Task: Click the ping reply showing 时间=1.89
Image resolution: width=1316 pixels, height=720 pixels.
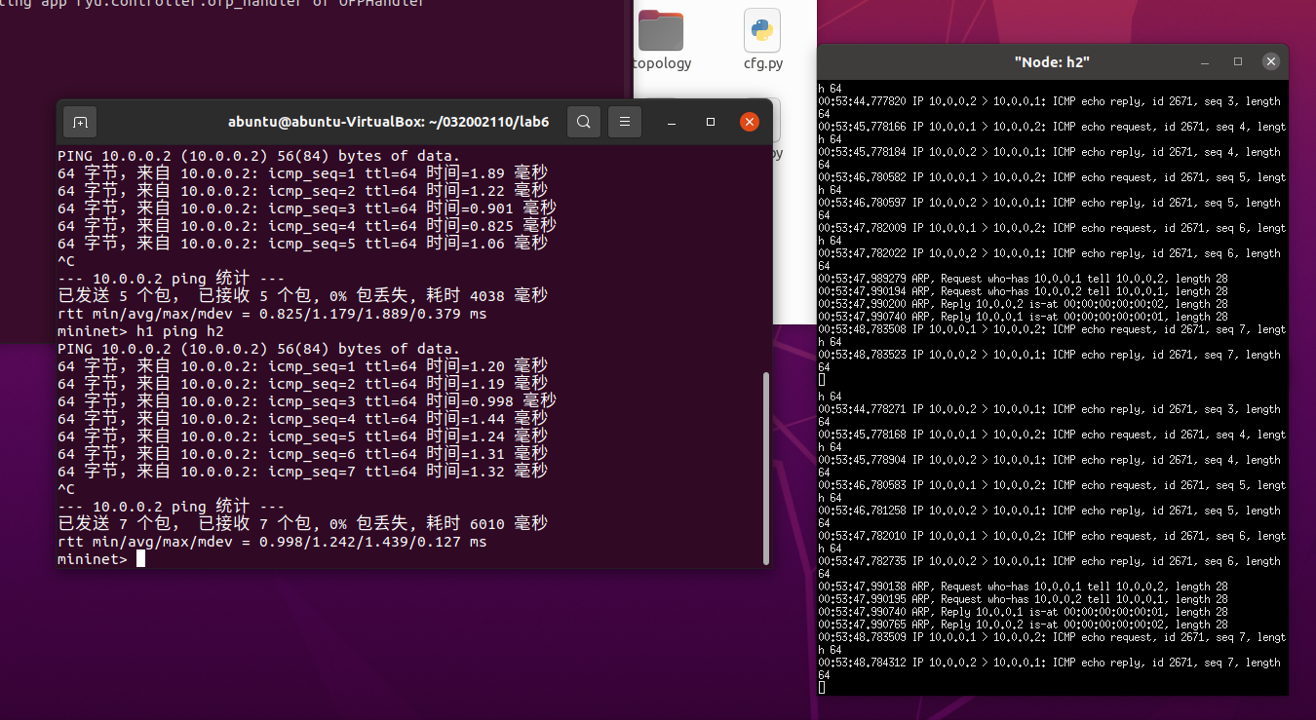Action: (x=302, y=173)
